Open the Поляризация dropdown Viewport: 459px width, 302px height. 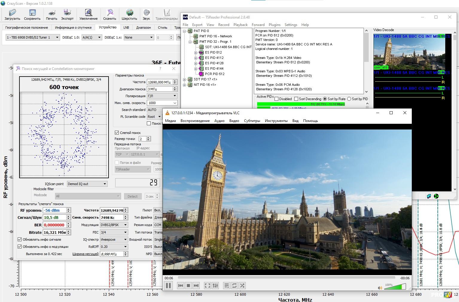162,96
